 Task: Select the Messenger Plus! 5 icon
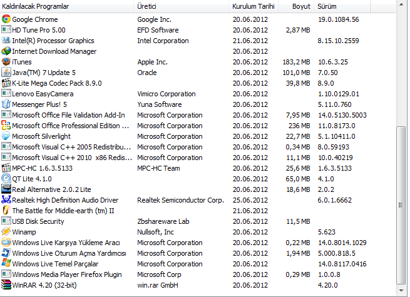click(x=6, y=104)
